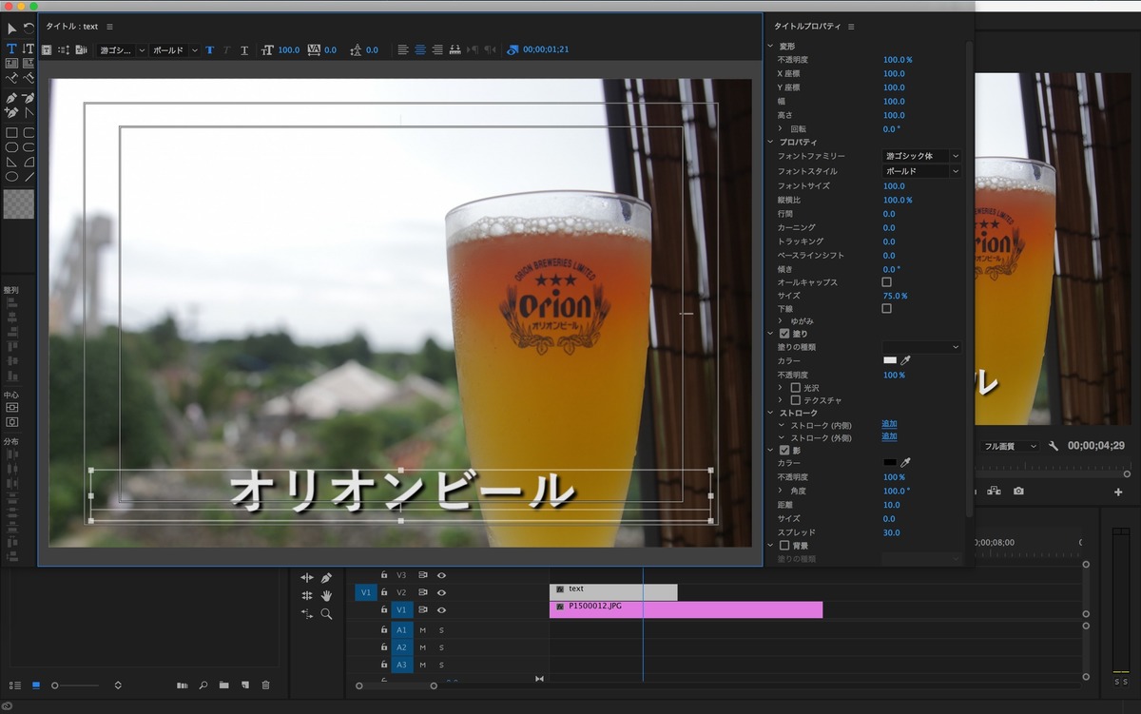Enable the background (背景) checkbox

click(784, 546)
